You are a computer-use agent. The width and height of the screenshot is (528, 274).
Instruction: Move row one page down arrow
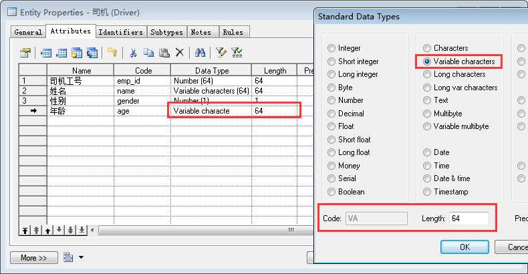click(x=70, y=231)
